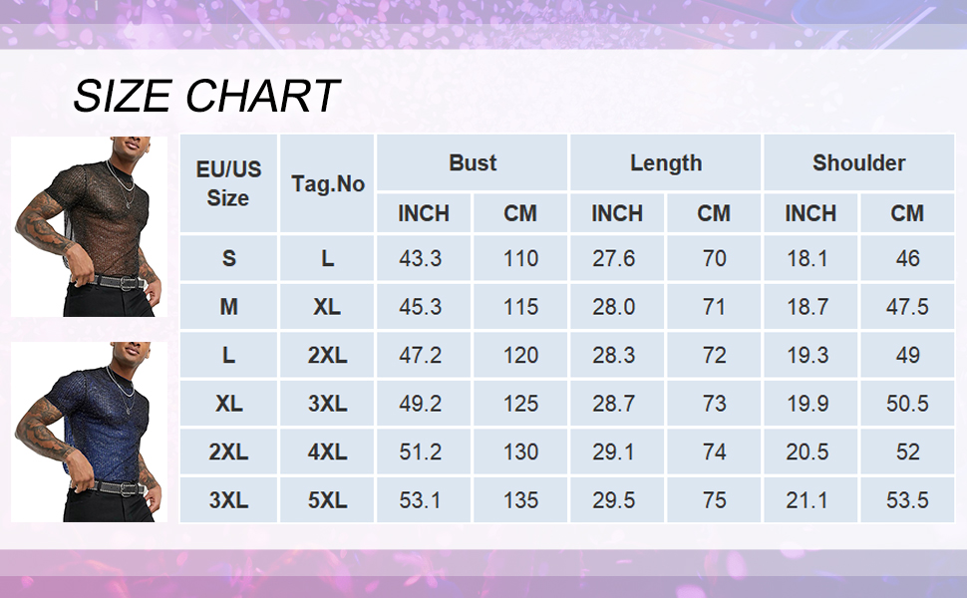
Task: Select the S size row label
Action: pyautogui.click(x=229, y=259)
